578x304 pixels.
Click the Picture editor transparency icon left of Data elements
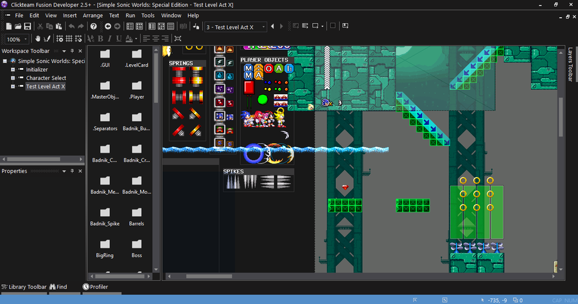(x=183, y=26)
